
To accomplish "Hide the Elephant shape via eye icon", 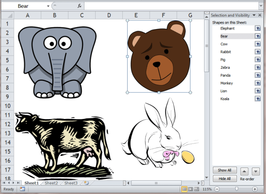I will pos(258,29).
